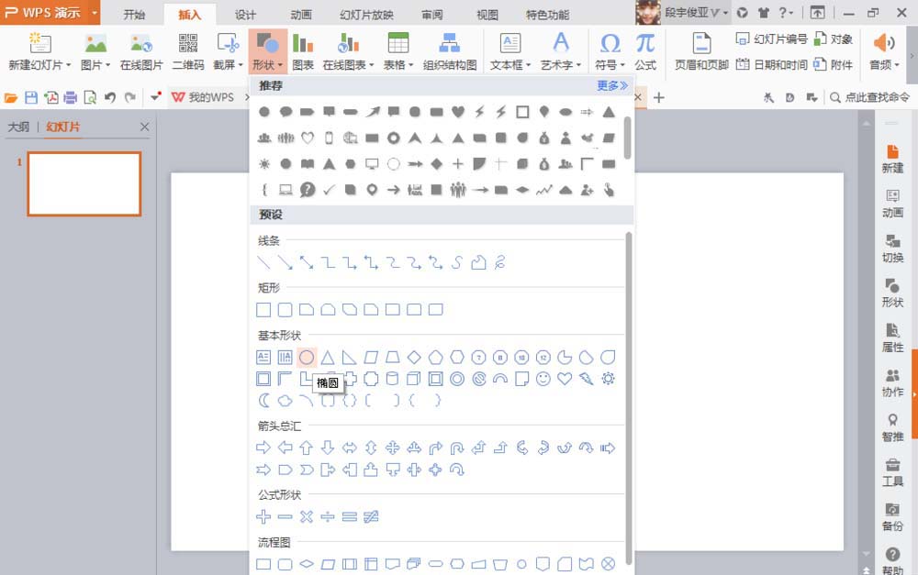Select the heart shape in 基本形状
This screenshot has width=918, height=575.
(565, 379)
